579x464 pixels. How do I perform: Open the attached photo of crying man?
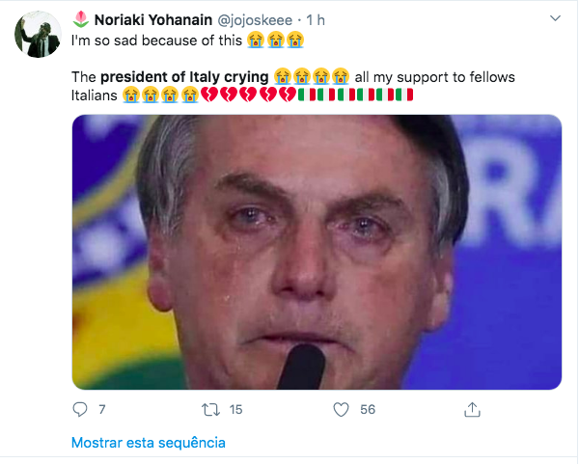point(317,252)
